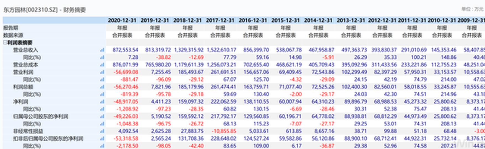Select cell value 1,522,610.17

(x=221, y=50)
